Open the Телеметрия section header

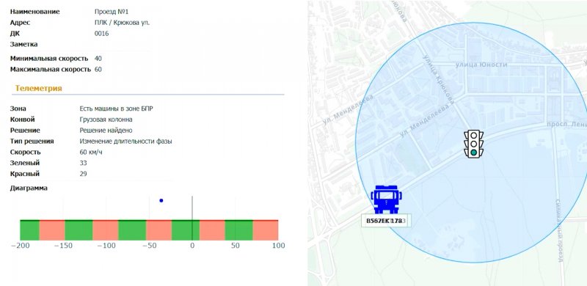[39, 88]
